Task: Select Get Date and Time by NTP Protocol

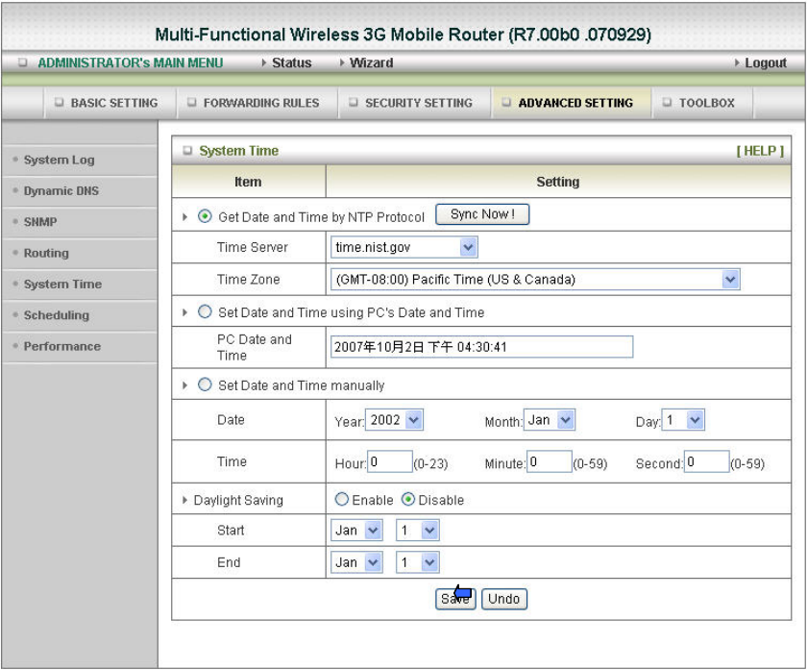Action: tap(205, 216)
